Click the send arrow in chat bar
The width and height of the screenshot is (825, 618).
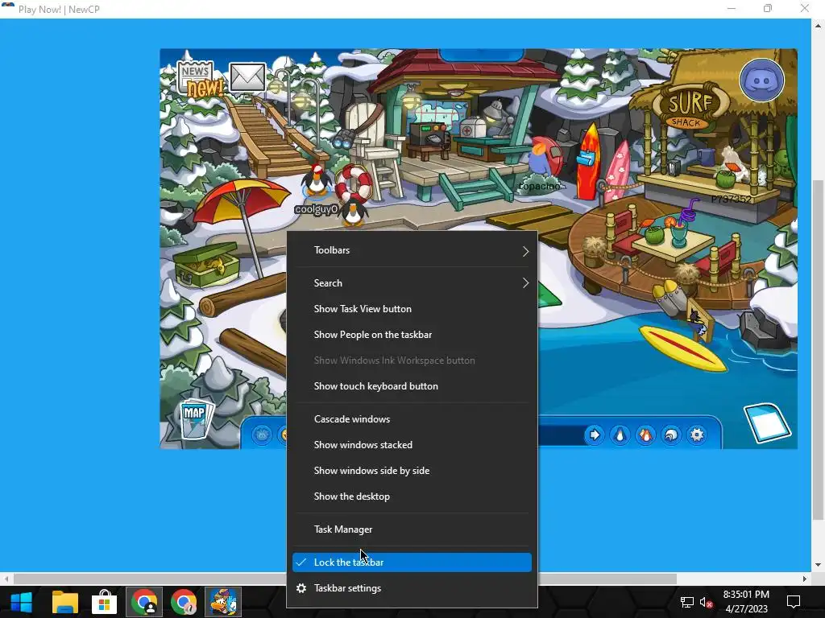click(595, 435)
